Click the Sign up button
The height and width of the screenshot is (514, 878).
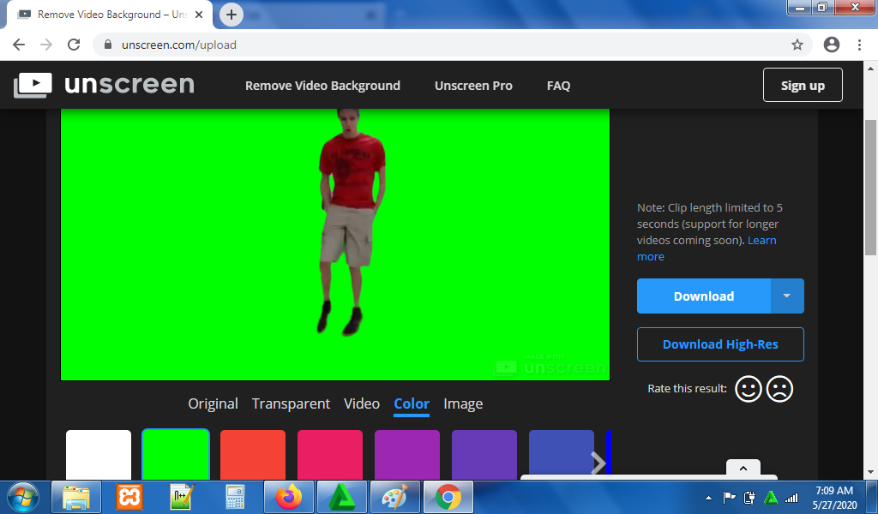[x=803, y=85]
